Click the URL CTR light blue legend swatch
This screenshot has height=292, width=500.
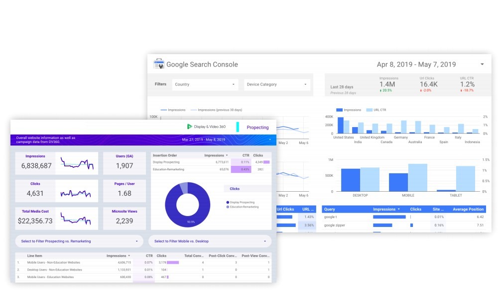click(369, 110)
